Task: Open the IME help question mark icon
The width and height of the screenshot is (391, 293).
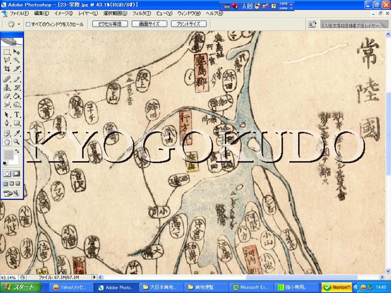Action: [273, 6]
